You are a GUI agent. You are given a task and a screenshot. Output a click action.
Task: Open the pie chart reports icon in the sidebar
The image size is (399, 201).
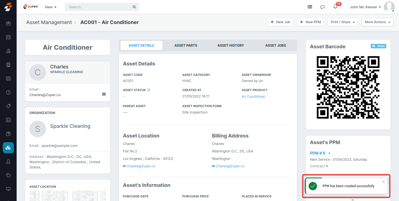pyautogui.click(x=8, y=175)
